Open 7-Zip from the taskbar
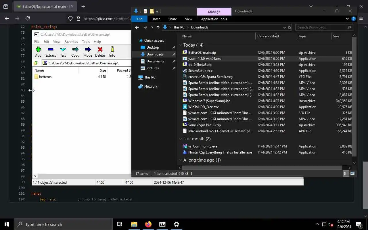 (162, 224)
